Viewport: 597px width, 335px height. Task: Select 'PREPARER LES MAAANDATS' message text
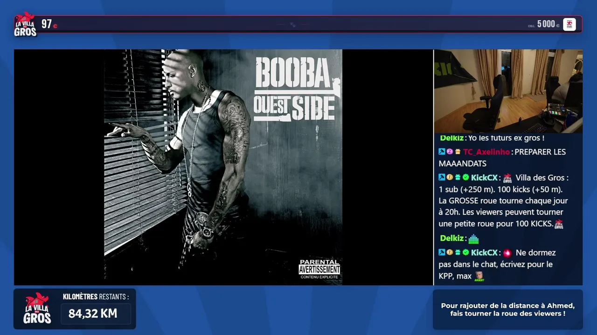tap(502, 158)
